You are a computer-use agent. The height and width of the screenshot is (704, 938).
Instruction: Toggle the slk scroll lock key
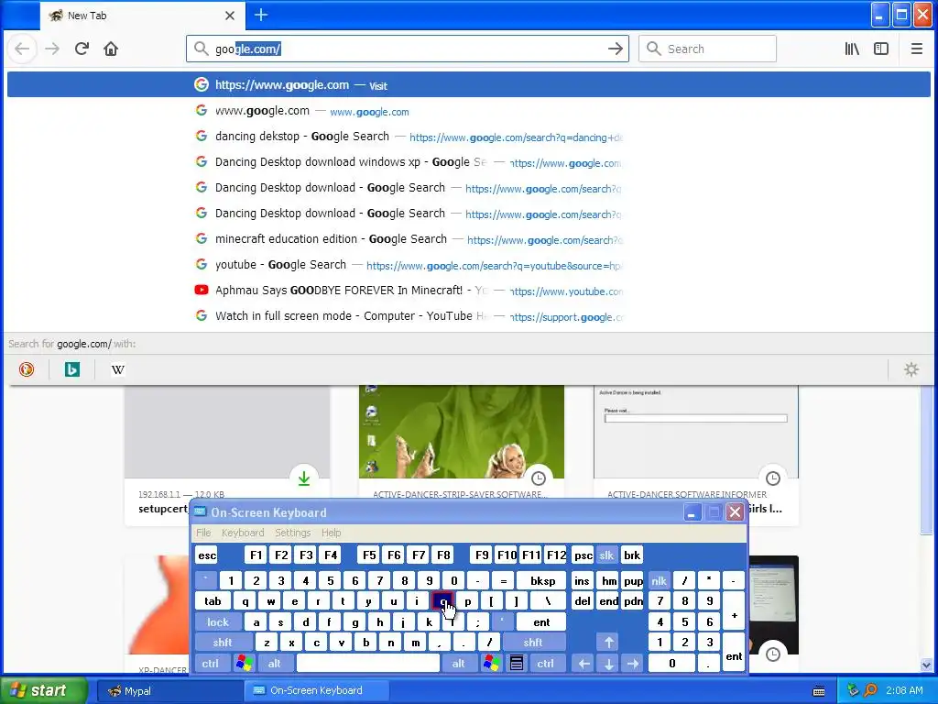pos(606,555)
